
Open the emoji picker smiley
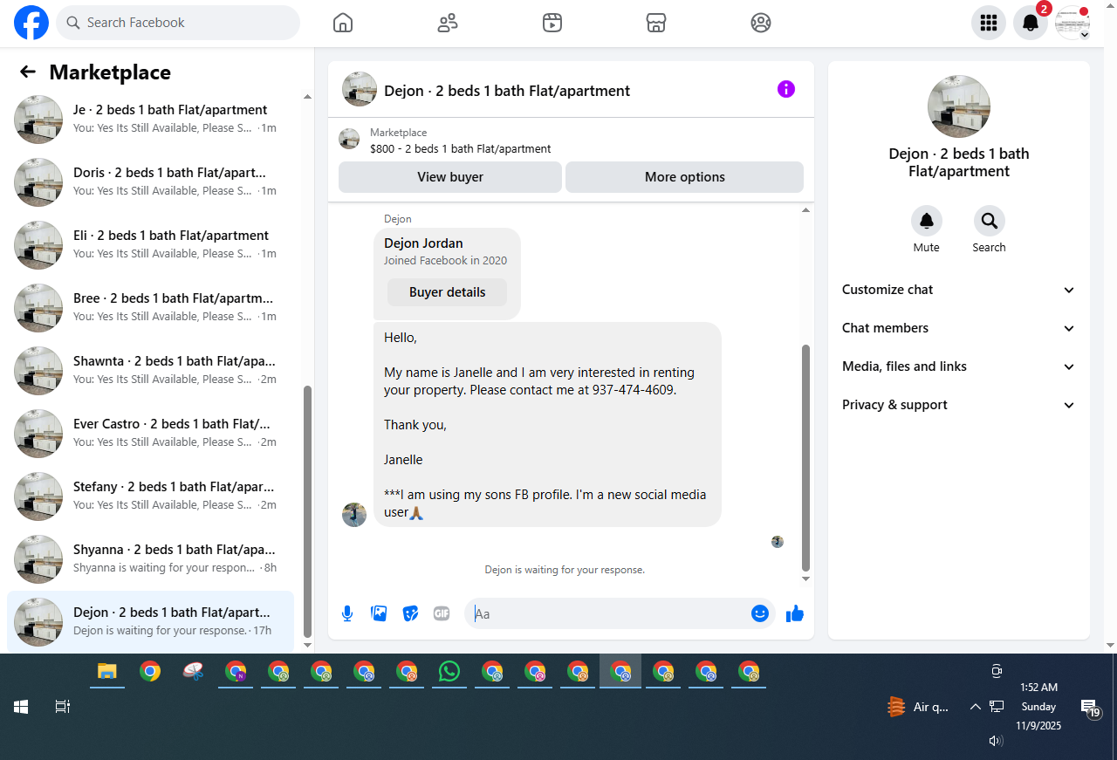point(760,613)
